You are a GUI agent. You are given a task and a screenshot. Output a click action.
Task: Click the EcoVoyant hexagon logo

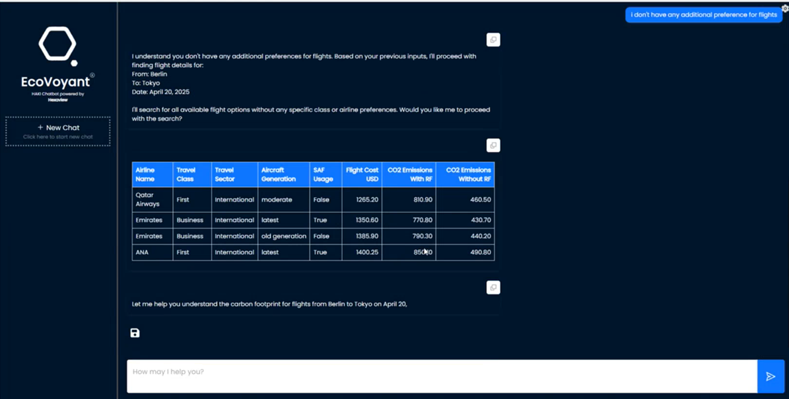click(57, 45)
